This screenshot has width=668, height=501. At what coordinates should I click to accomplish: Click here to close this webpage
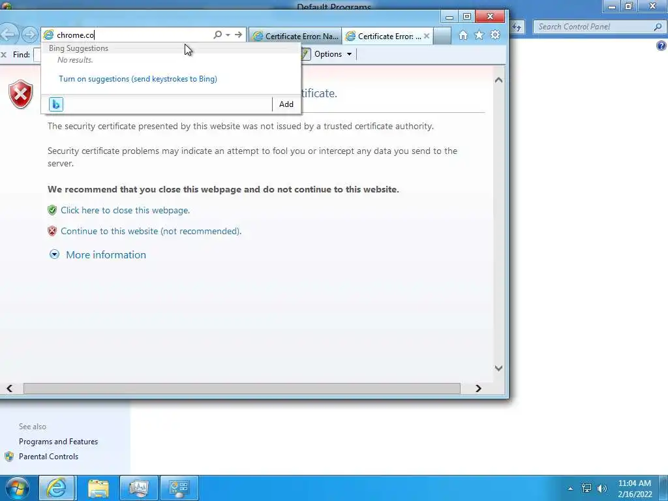tap(125, 211)
